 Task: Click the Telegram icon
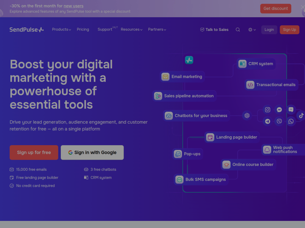pyautogui.click(x=268, y=121)
